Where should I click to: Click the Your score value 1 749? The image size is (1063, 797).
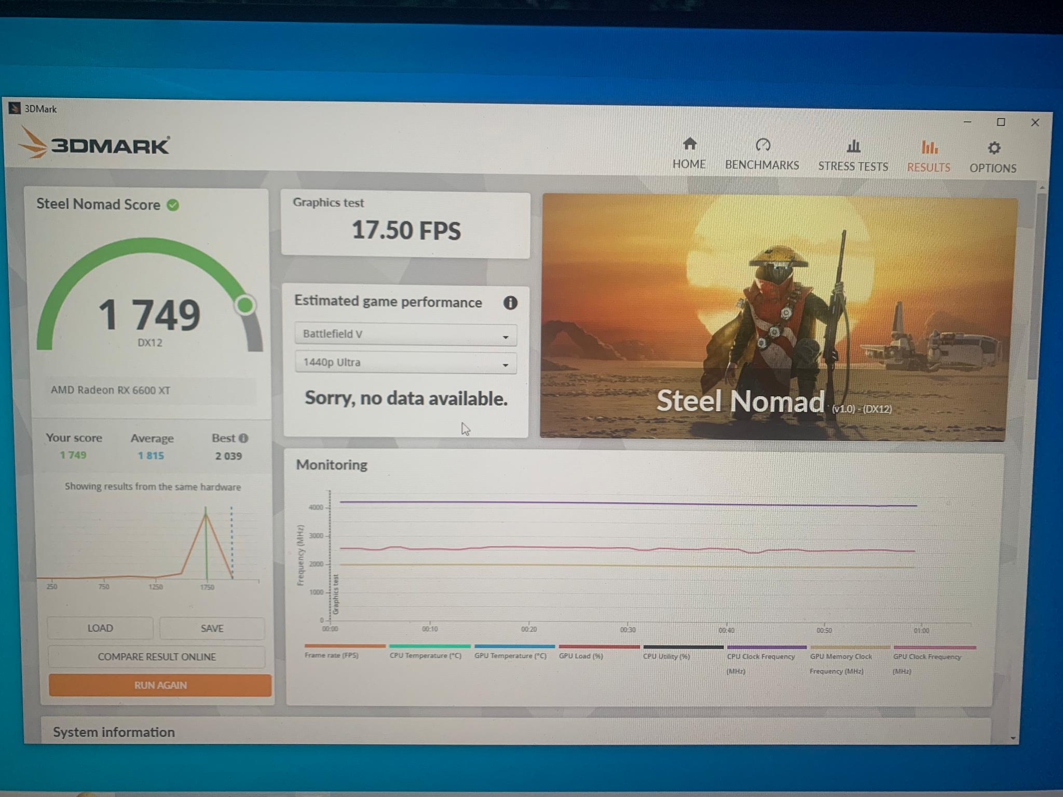73,455
